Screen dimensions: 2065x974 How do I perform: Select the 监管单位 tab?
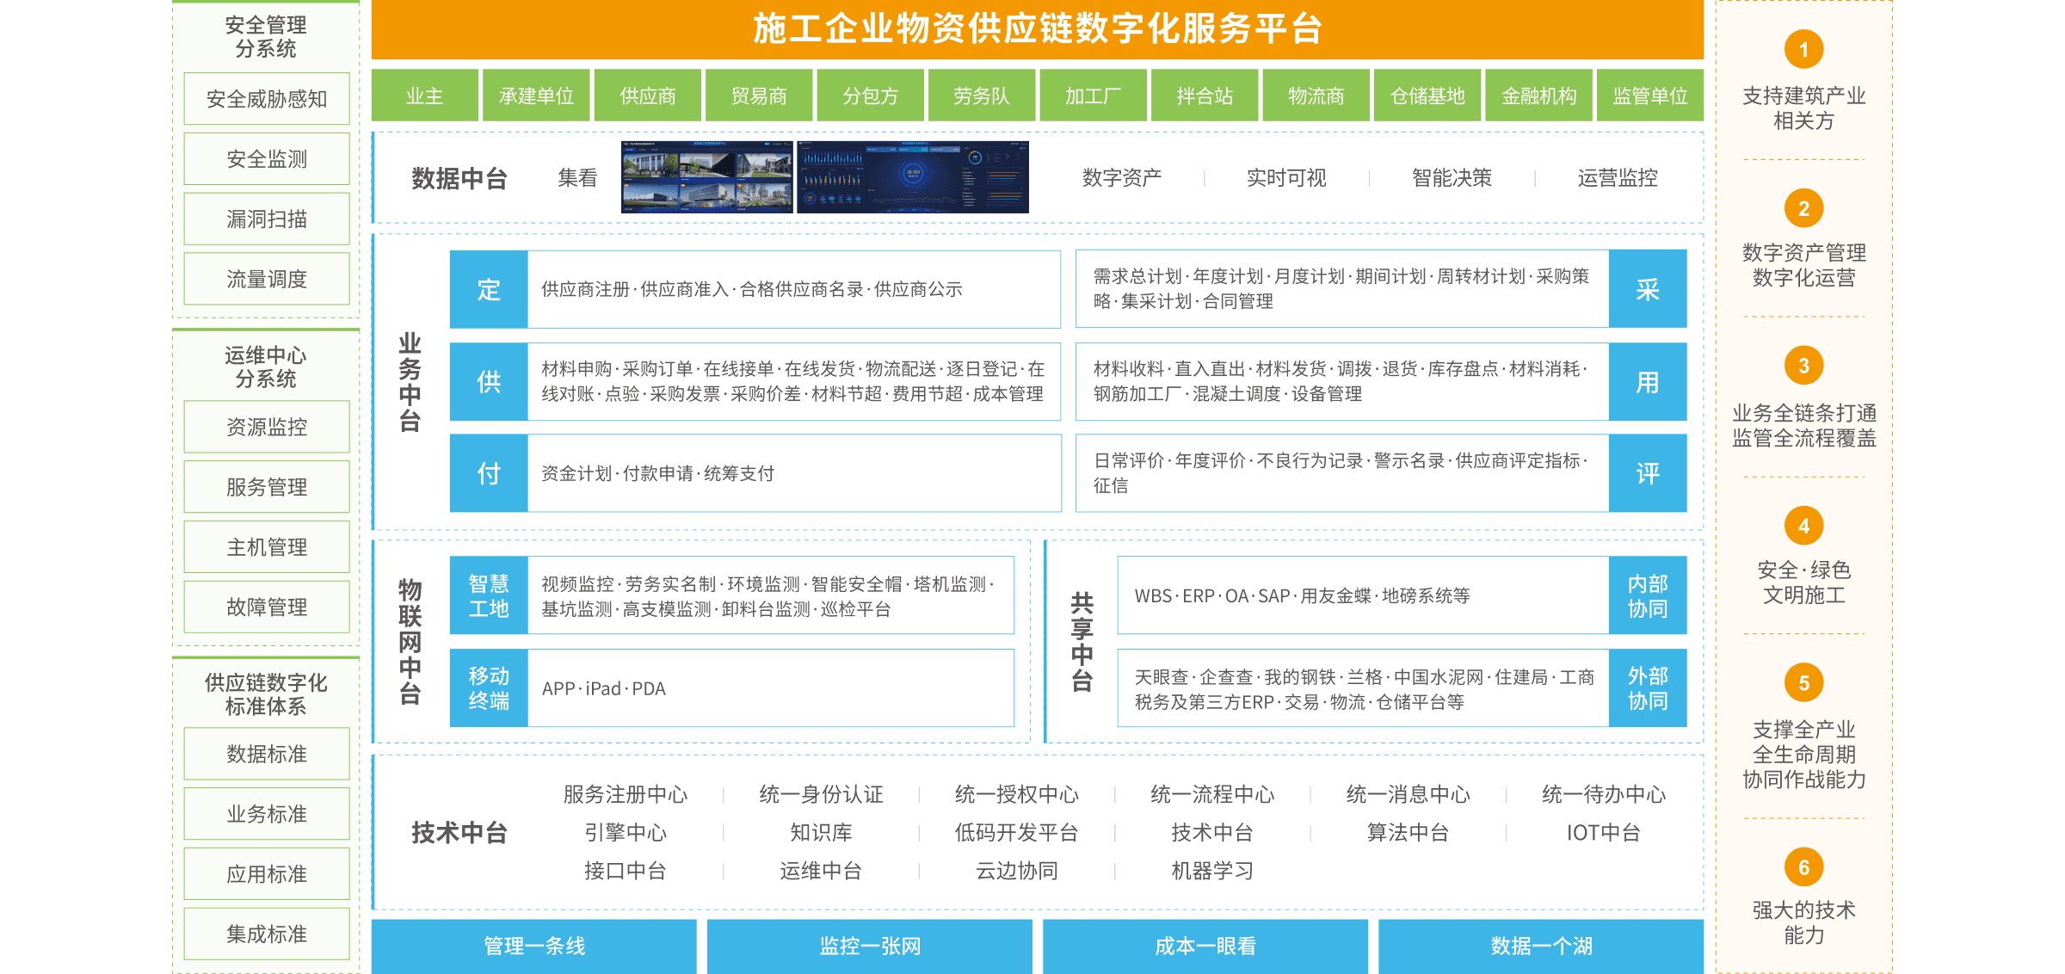1649,96
